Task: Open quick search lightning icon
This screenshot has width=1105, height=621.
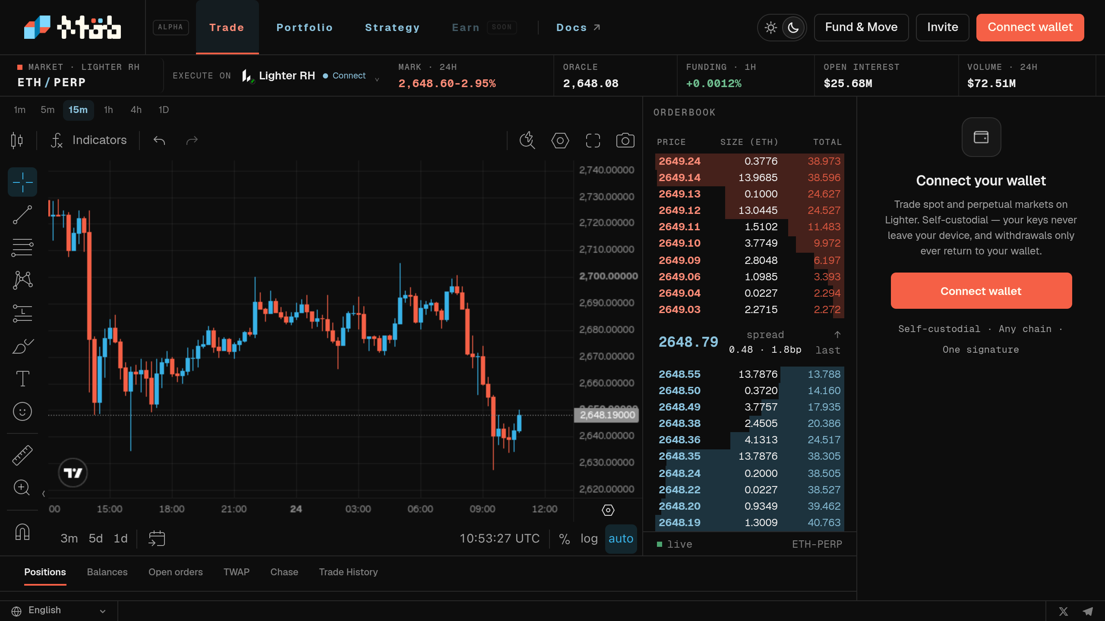Action: click(x=527, y=140)
